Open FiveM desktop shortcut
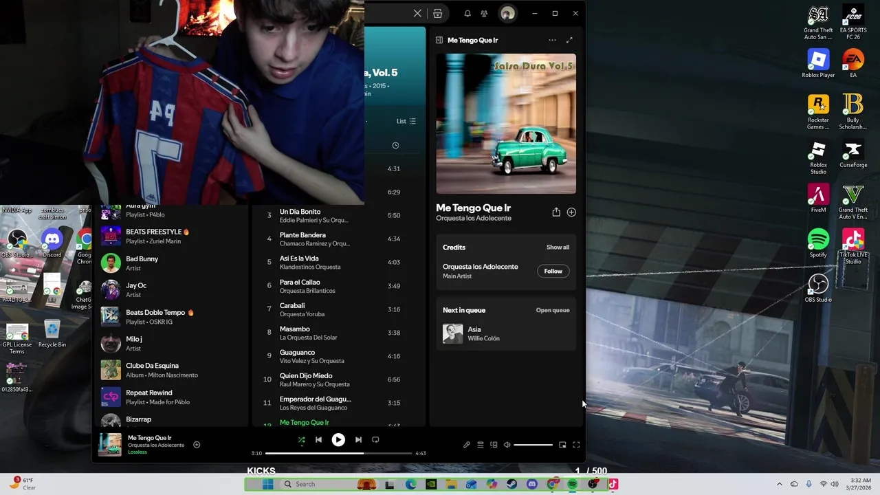Viewport: 880px width, 495px height. tap(818, 199)
